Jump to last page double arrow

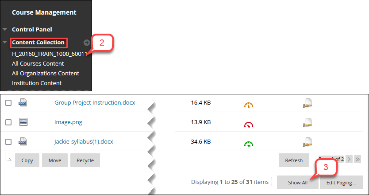click(357, 160)
